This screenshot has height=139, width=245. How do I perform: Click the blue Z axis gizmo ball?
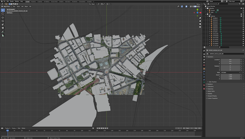(198, 13)
